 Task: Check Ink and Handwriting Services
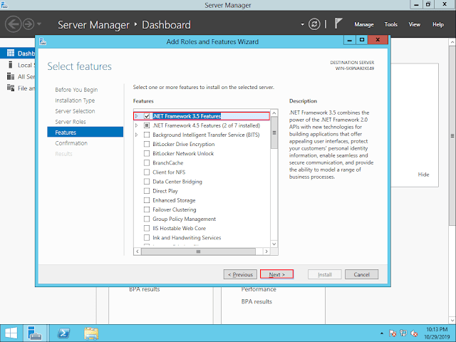(147, 237)
